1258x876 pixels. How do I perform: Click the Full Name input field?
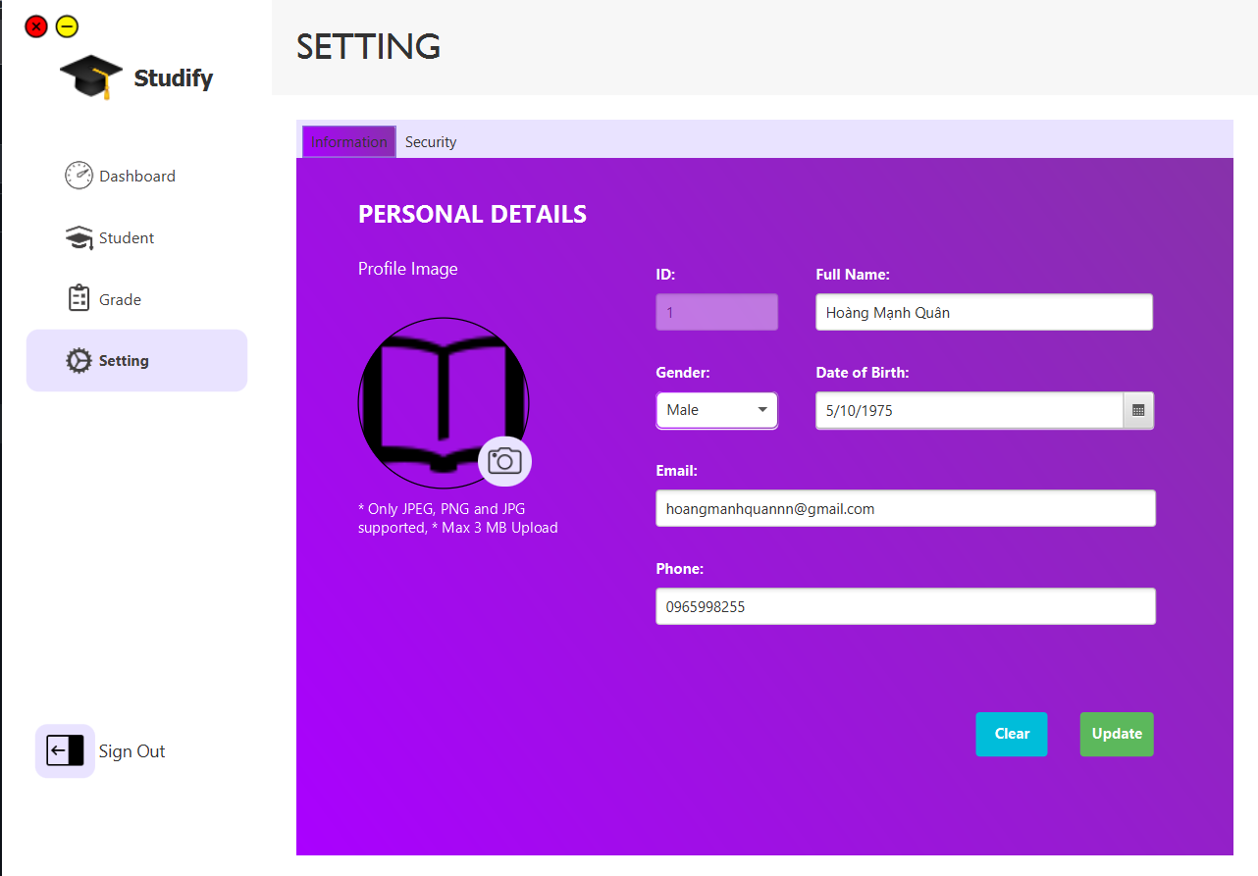tap(984, 312)
